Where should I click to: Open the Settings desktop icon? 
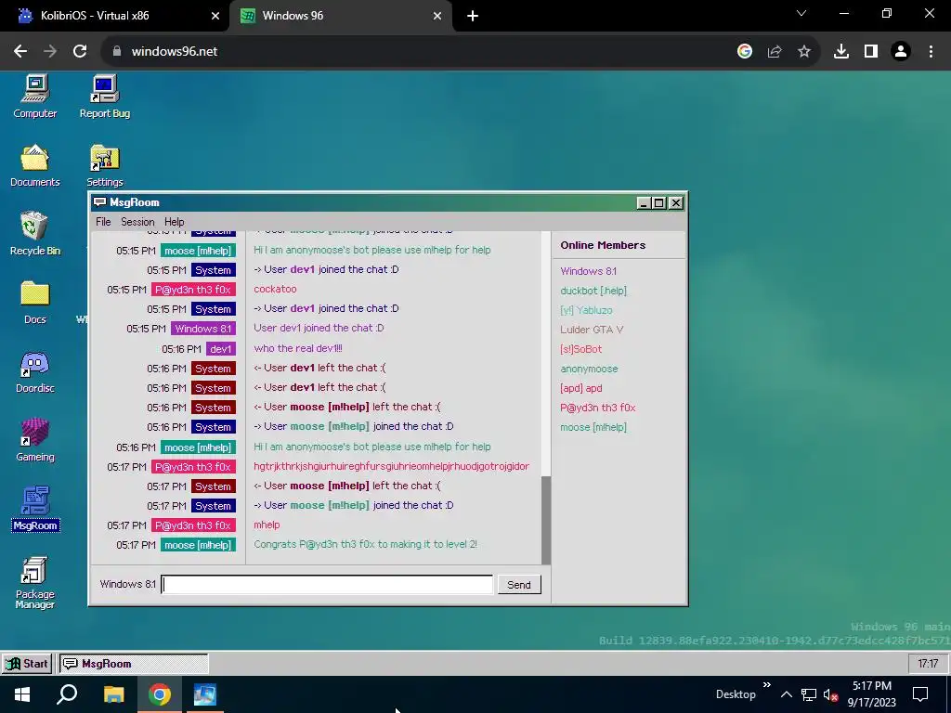[x=104, y=165]
